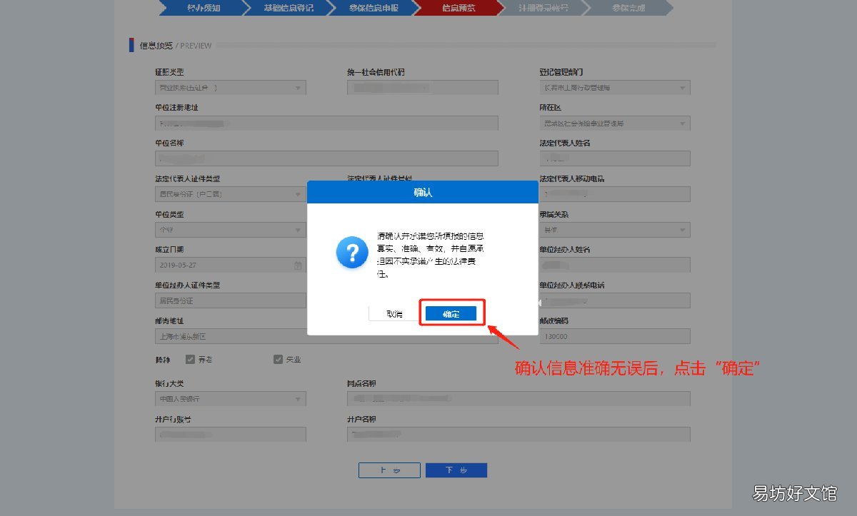Open the calendar icon in 成立日期 field
The width and height of the screenshot is (857, 516).
[x=298, y=265]
